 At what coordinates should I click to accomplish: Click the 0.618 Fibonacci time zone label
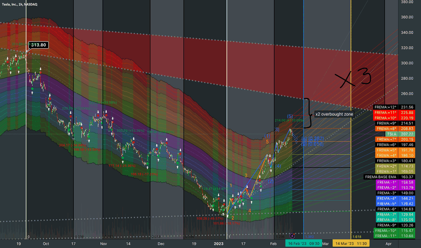(156, 237)
